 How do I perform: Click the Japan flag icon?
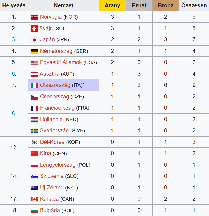coord(34,40)
